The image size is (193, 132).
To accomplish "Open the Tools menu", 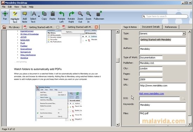I will click(x=24, y=7).
